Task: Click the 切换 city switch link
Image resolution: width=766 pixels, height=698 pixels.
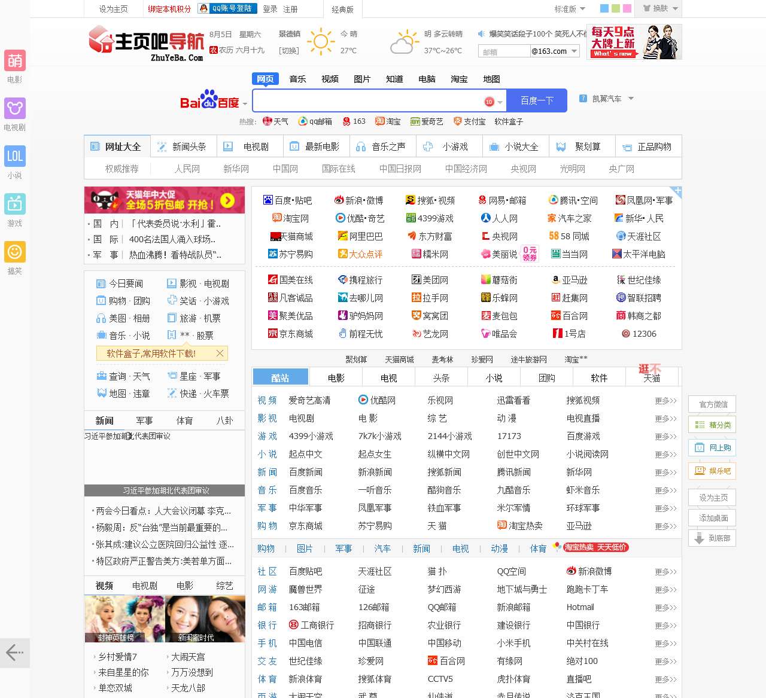Action: click(x=289, y=50)
